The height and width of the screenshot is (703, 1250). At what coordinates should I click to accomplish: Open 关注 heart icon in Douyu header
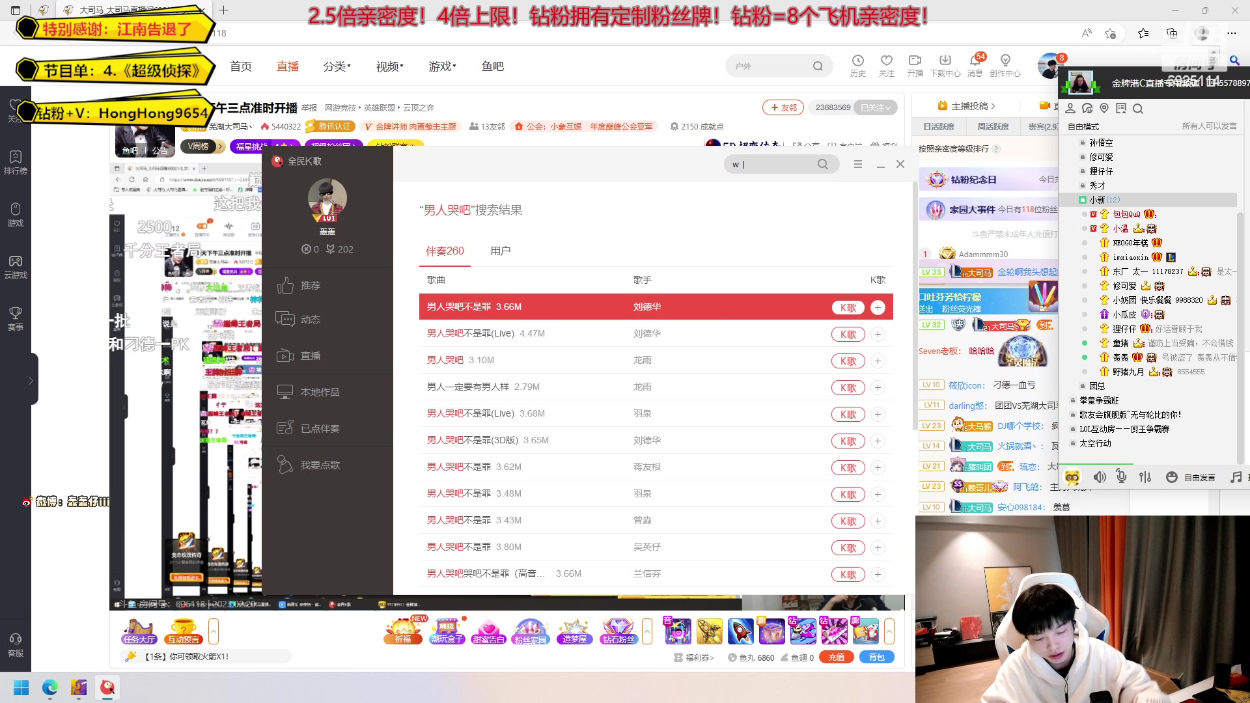pos(887,66)
